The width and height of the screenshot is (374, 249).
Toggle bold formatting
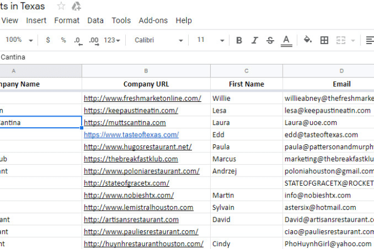[x=239, y=40]
